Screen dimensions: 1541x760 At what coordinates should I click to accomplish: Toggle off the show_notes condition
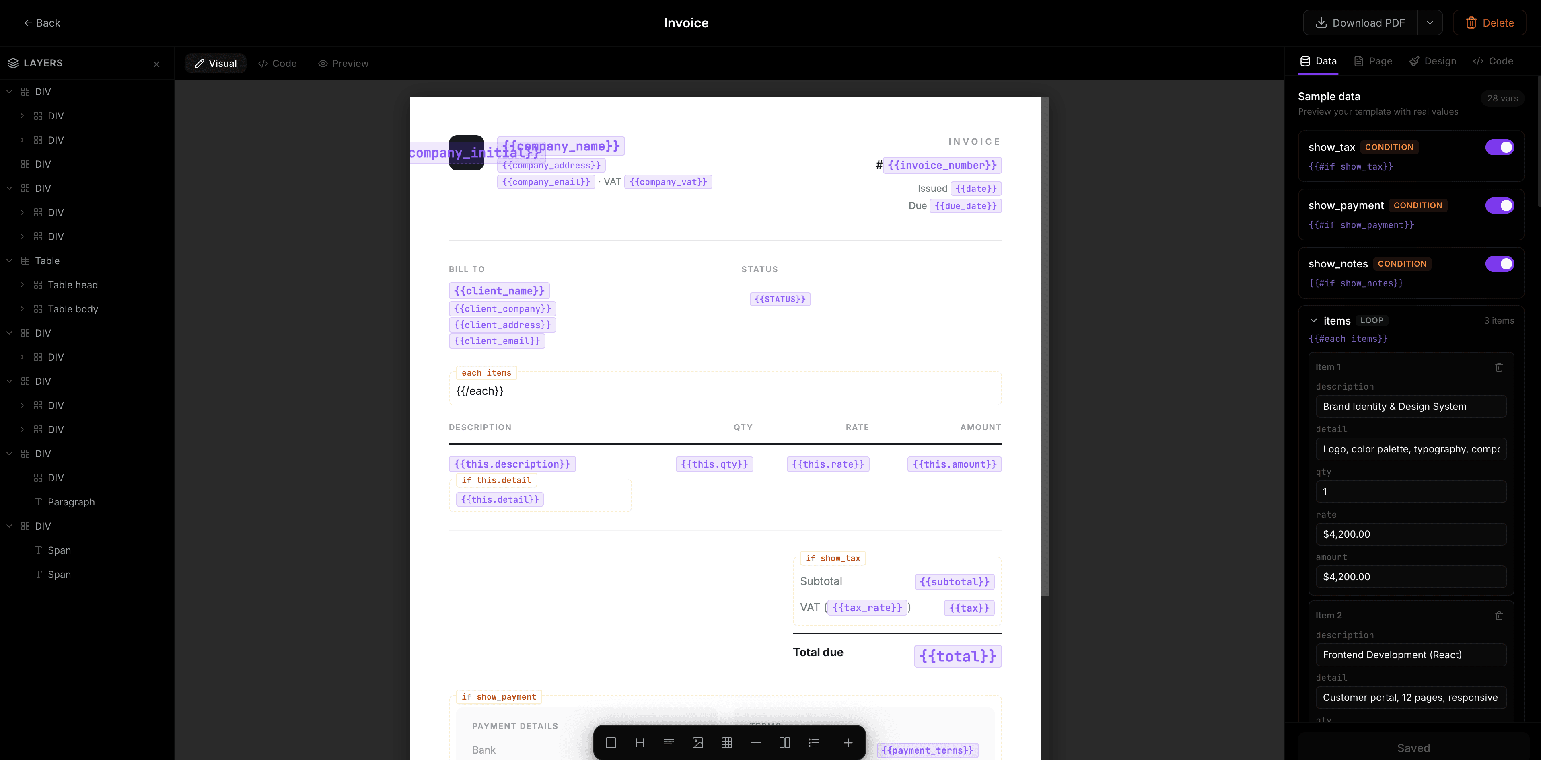click(1500, 263)
